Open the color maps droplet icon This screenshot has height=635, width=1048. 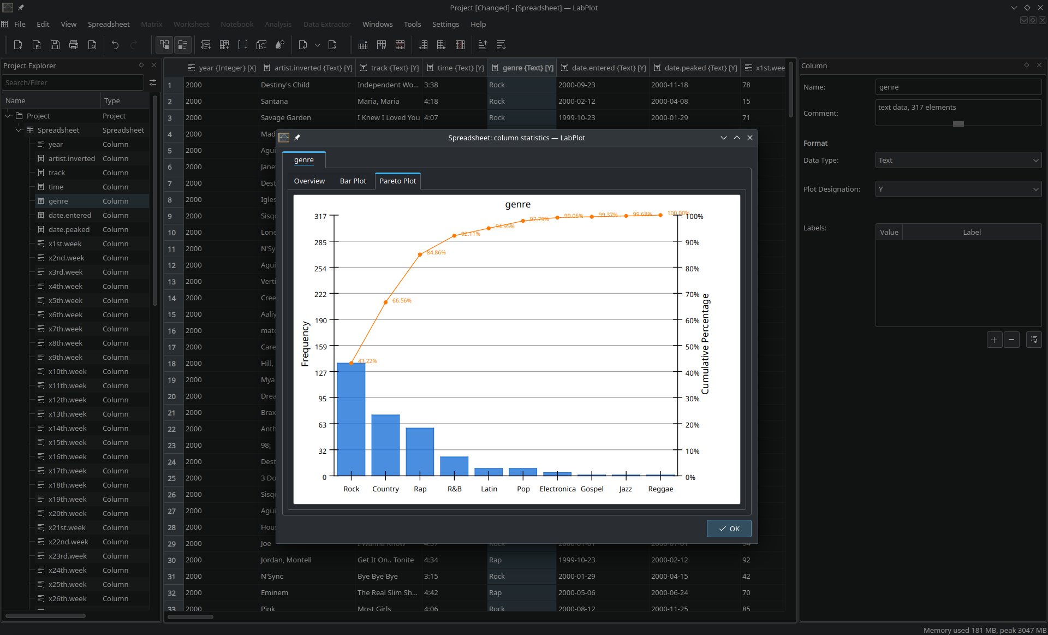point(280,45)
